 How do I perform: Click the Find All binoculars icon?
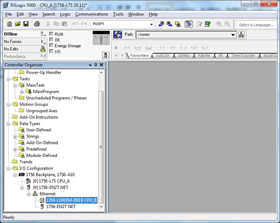(178, 24)
